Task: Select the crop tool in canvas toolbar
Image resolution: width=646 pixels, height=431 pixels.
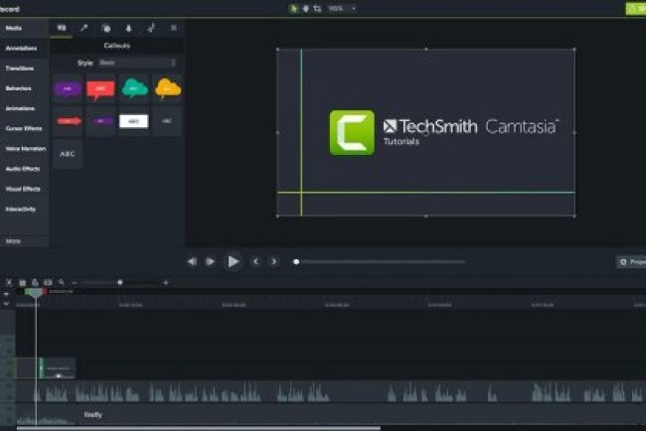Action: coord(317,8)
